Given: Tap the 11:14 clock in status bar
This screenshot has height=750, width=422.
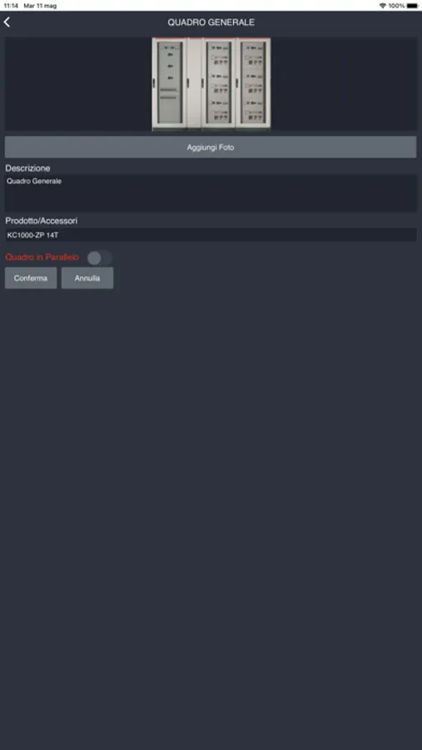Looking at the screenshot, I should tap(11, 6).
